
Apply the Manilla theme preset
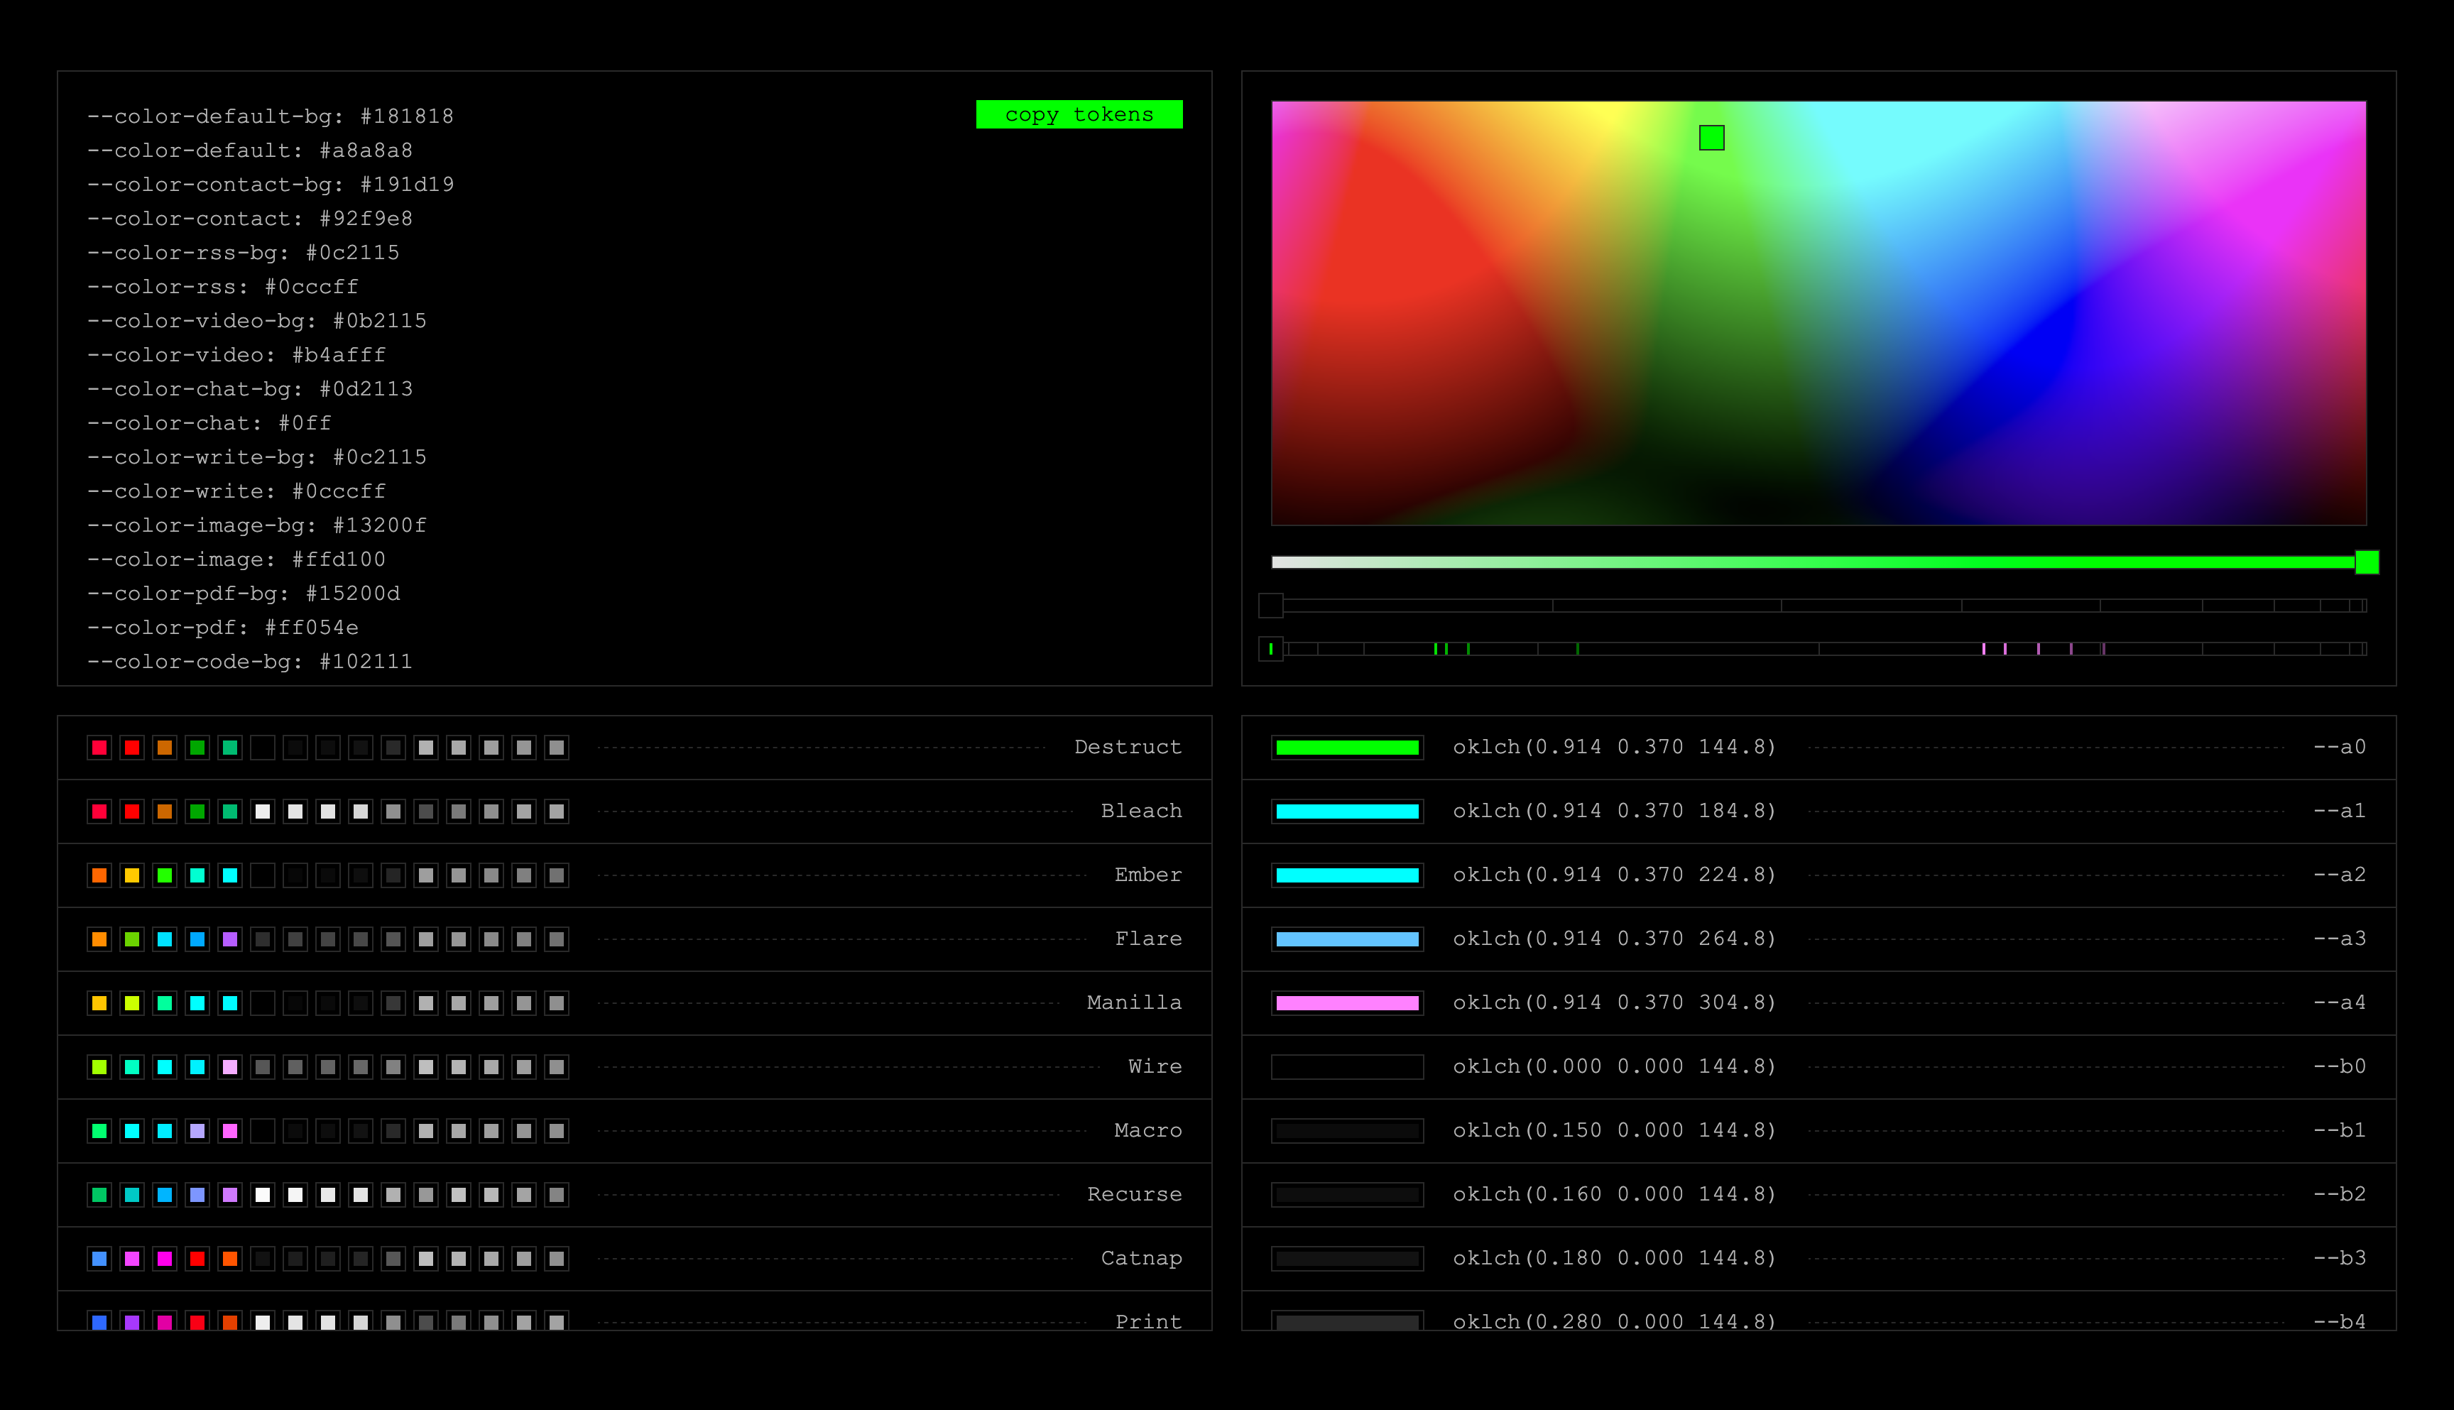(1134, 1002)
